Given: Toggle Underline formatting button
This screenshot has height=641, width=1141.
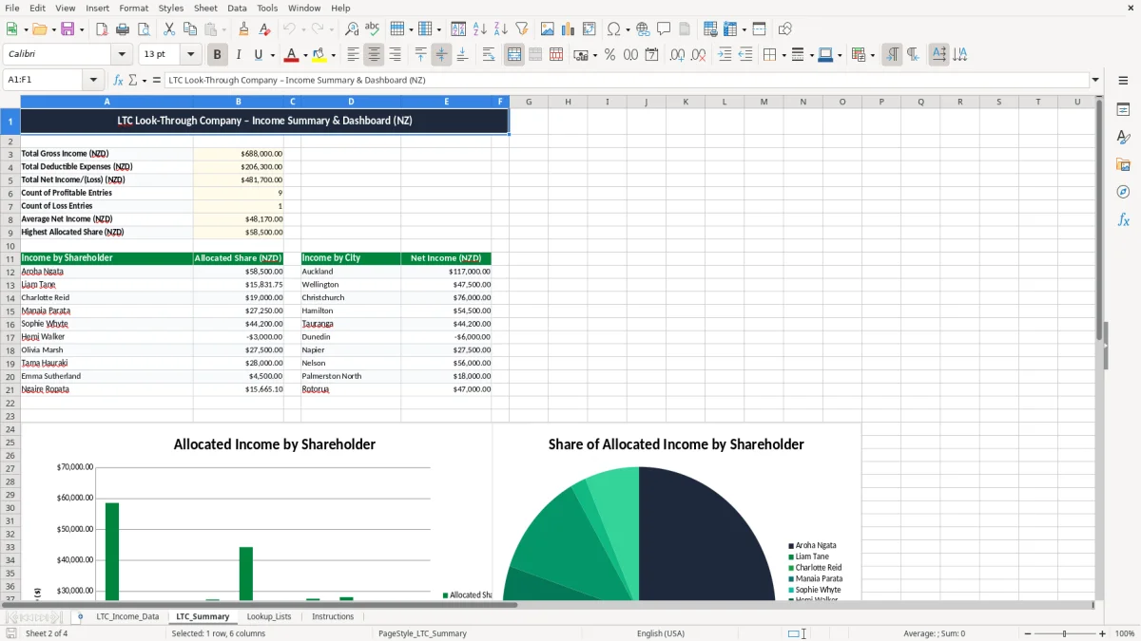Looking at the screenshot, I should coord(258,55).
